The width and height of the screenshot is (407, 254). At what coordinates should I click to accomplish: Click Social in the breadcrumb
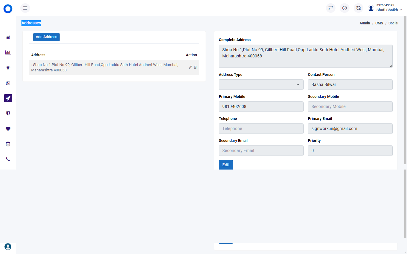click(393, 23)
